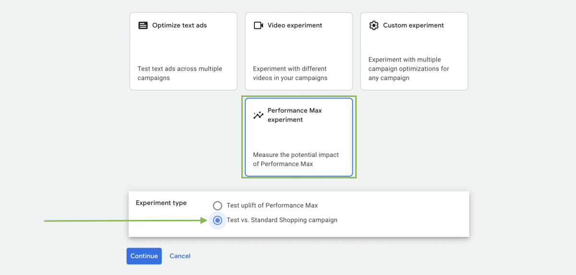The image size is (576, 275).
Task: Click the Optimize text ads icon
Action: (143, 25)
